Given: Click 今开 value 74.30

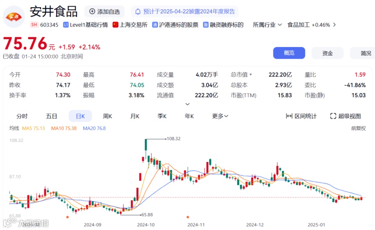Looking at the screenshot, I should tap(63, 75).
